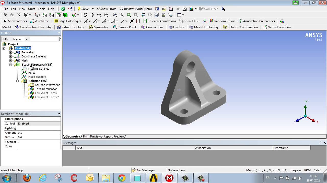Viewport: 327px width, 183px height.
Task: Click the New Simplorer Pin A icon
Action: point(185,9)
